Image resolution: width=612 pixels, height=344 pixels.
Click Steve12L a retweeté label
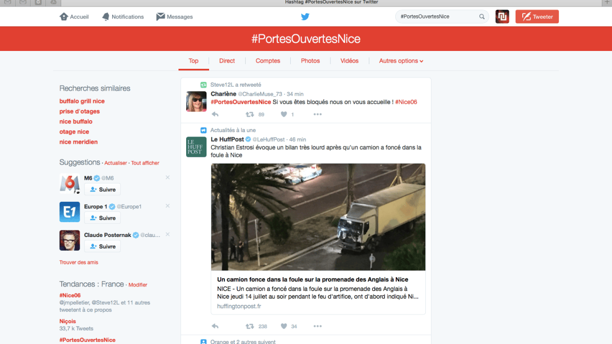(236, 85)
